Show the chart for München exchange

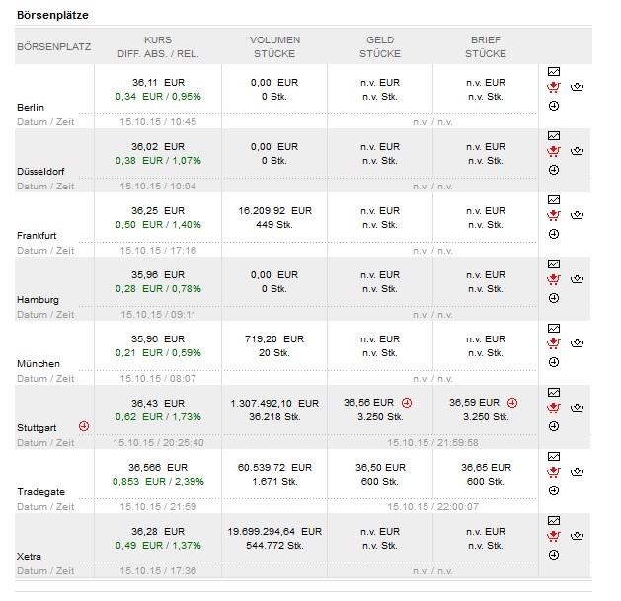tap(553, 328)
